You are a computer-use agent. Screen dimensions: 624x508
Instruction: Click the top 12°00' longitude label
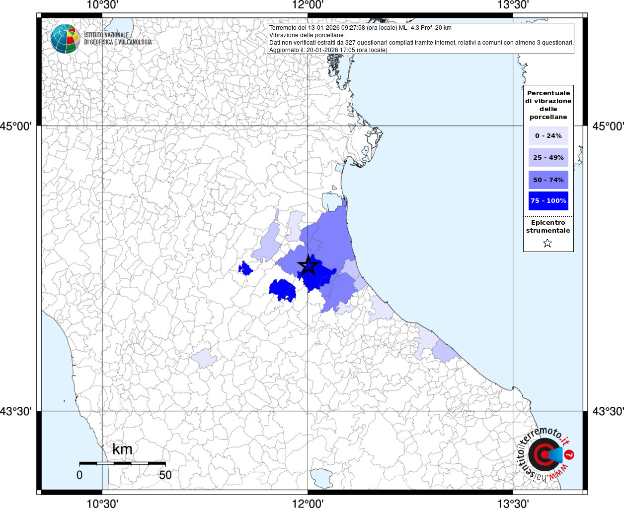click(308, 5)
